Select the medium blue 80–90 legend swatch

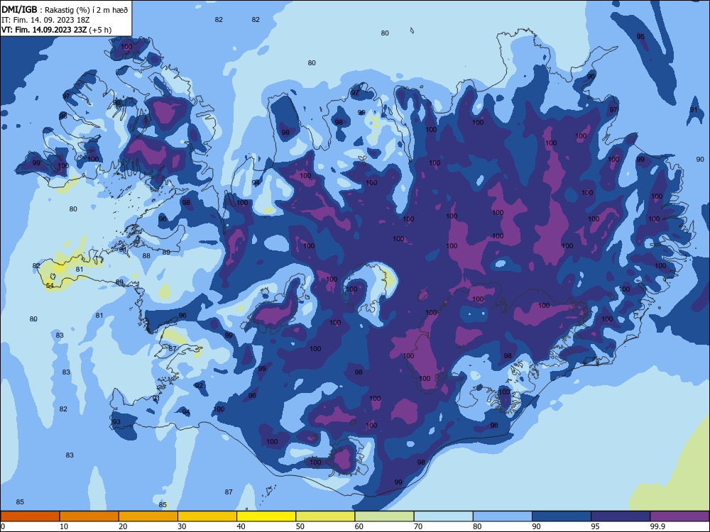click(x=503, y=516)
